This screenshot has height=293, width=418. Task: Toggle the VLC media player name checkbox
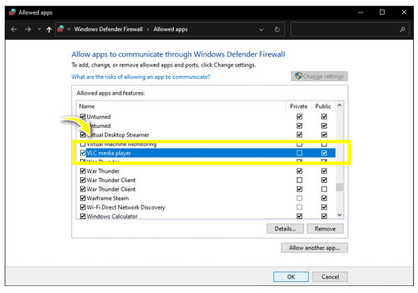coord(83,153)
